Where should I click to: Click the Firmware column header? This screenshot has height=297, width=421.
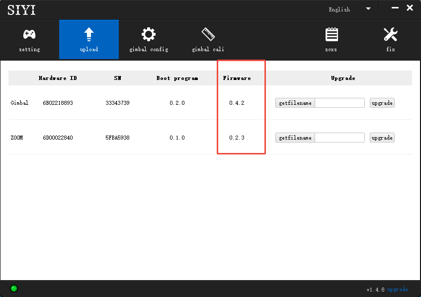[237, 78]
